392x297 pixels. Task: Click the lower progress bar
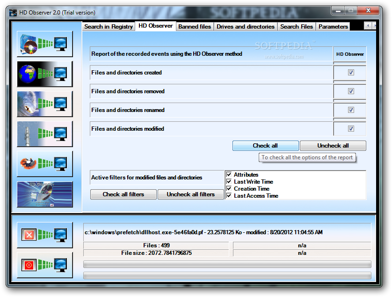point(227,275)
